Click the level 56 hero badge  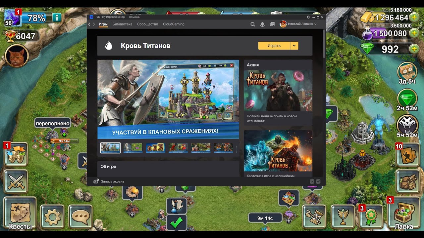coord(12,18)
